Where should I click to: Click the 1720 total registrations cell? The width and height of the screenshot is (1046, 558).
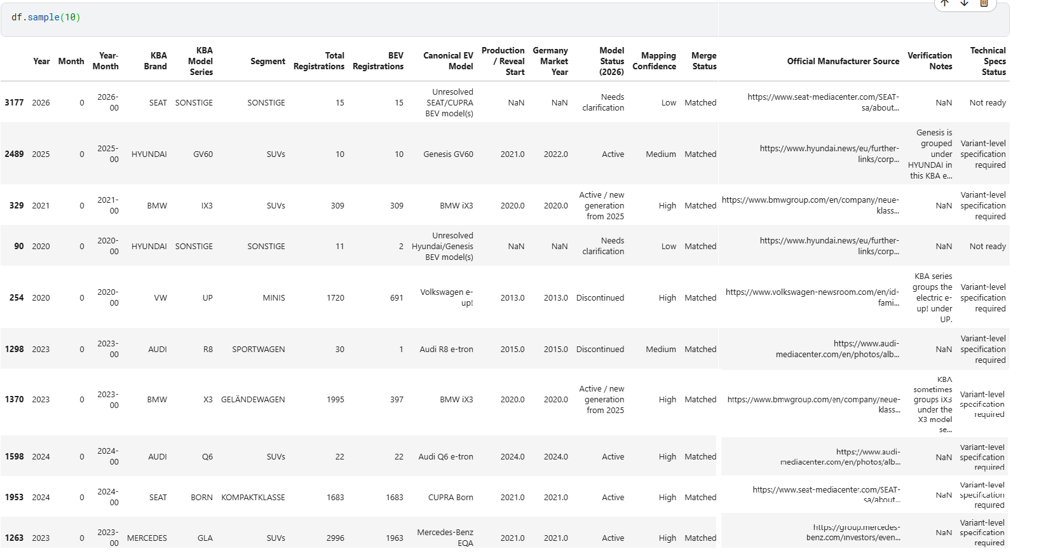tap(336, 297)
